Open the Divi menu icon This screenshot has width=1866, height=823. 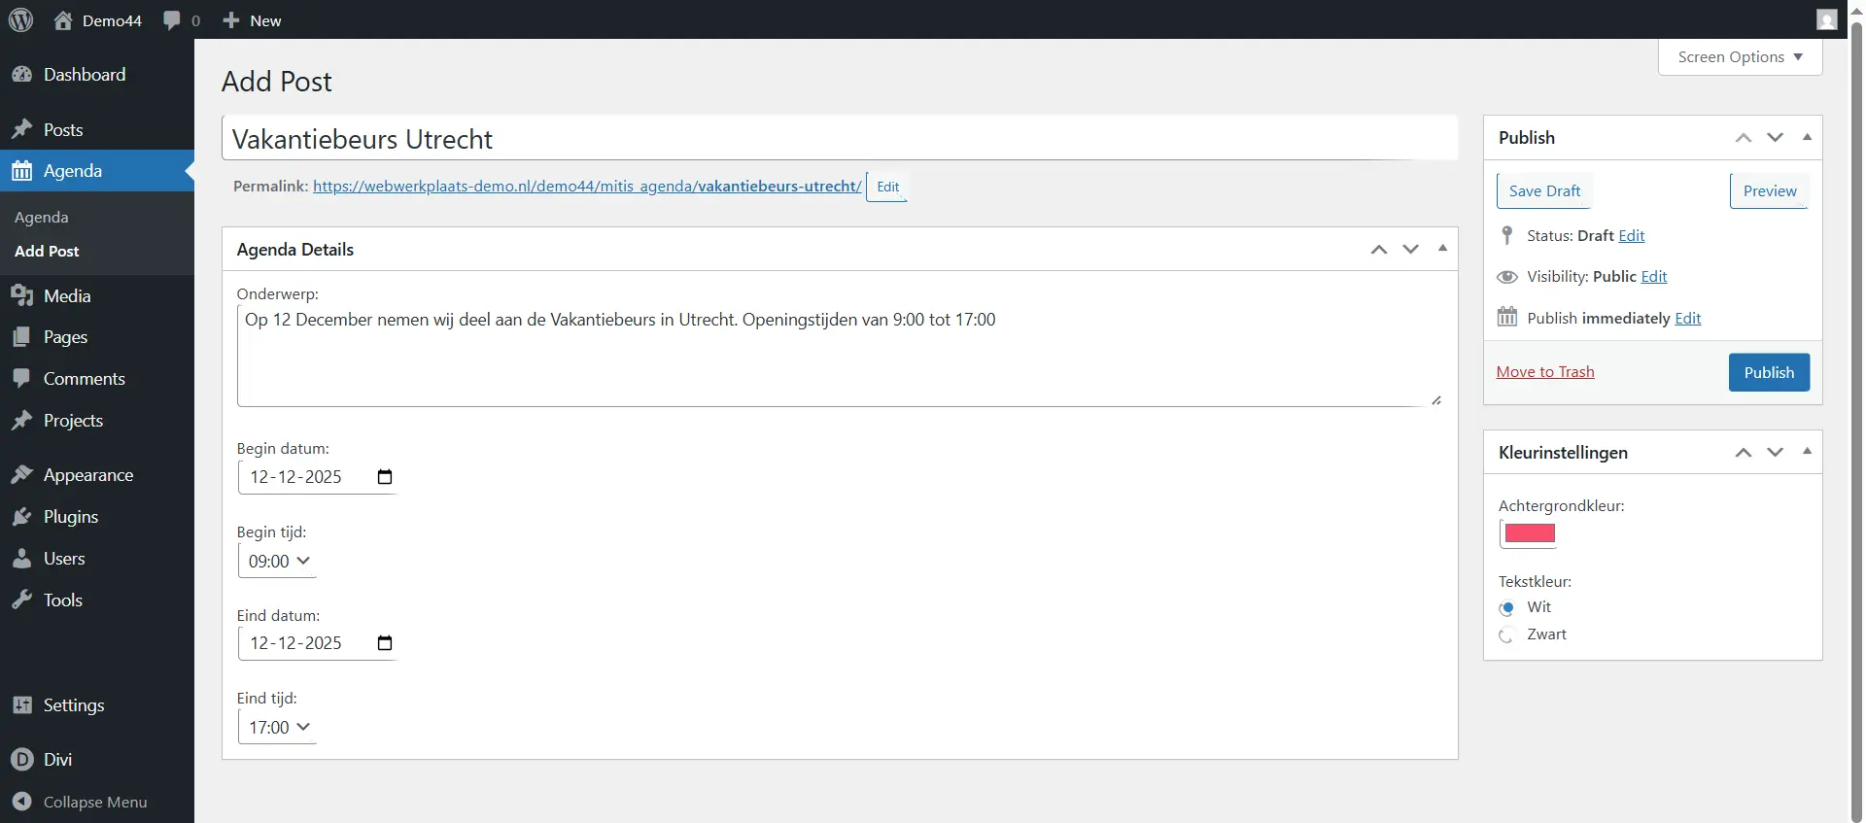point(22,760)
